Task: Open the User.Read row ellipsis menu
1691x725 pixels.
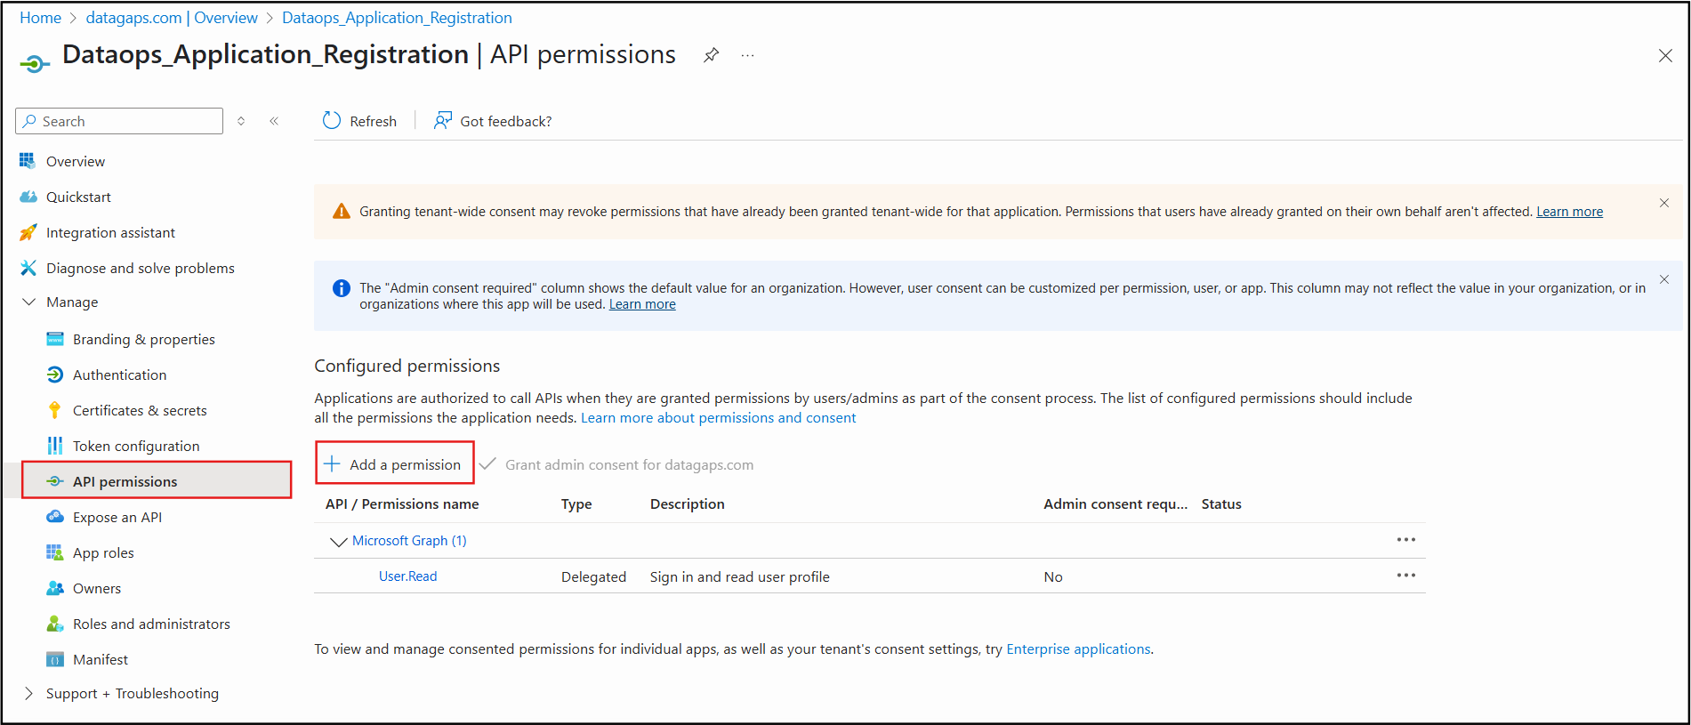Action: pos(1405,576)
